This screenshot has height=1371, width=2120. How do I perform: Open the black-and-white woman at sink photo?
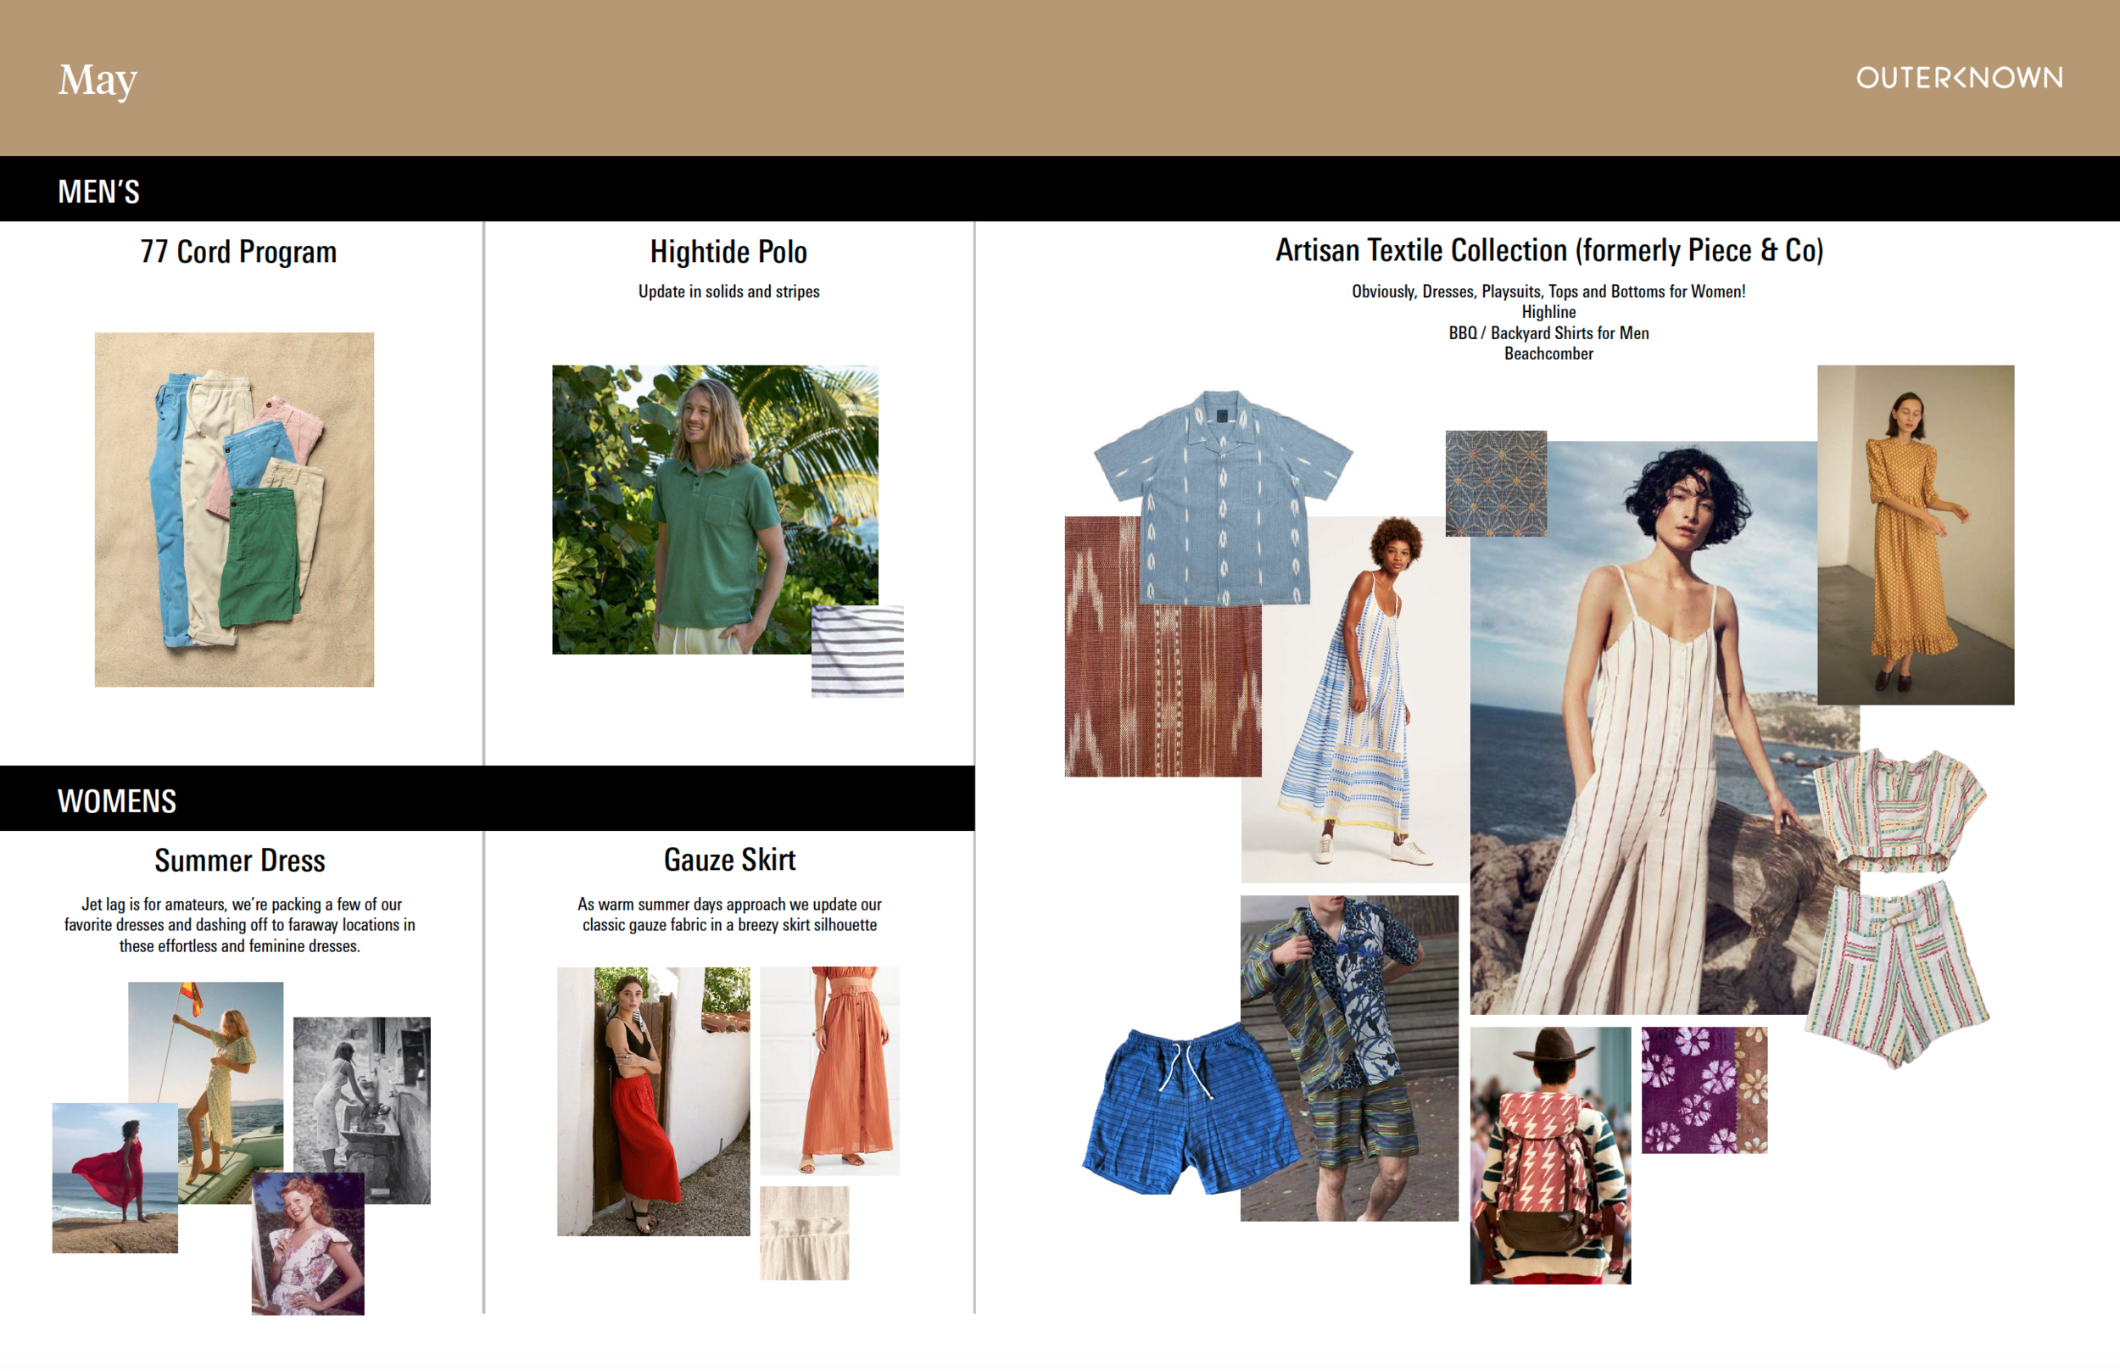tap(361, 1110)
